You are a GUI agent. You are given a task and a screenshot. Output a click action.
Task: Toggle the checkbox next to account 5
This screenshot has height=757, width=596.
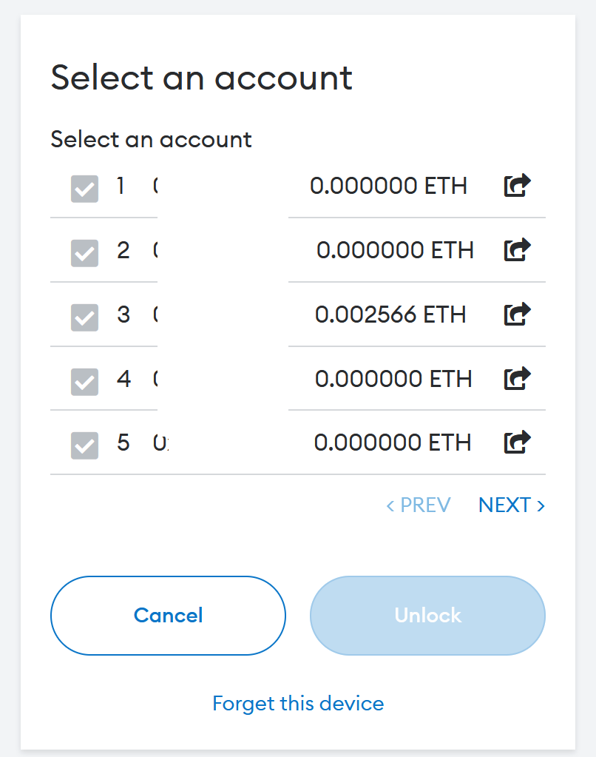[84, 445]
